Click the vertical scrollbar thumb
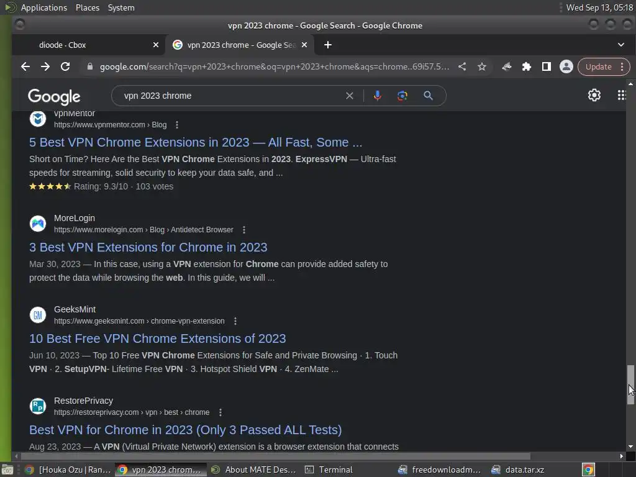The width and height of the screenshot is (636, 477). coord(630,384)
